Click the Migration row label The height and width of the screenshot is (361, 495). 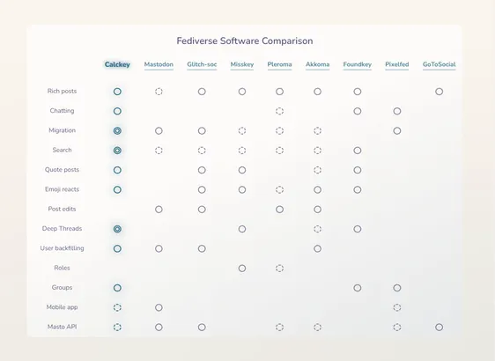coord(62,130)
